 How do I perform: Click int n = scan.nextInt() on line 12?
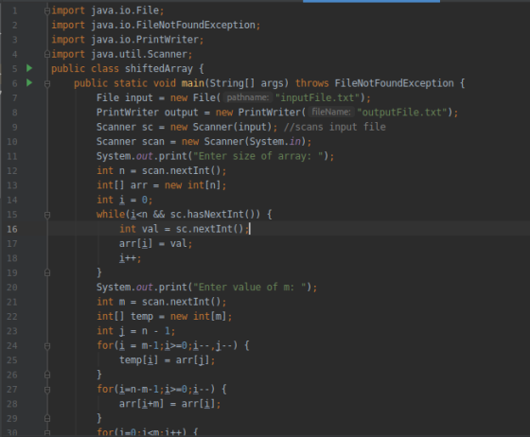click(x=162, y=170)
